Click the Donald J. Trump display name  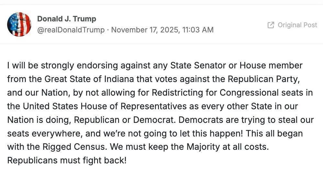67,19
